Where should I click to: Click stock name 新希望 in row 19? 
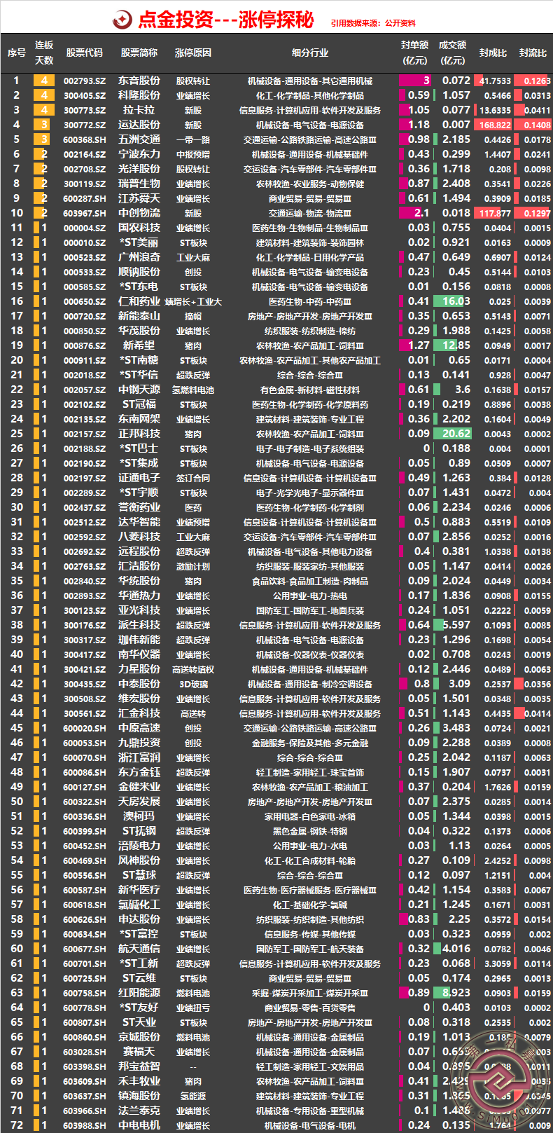click(x=139, y=345)
